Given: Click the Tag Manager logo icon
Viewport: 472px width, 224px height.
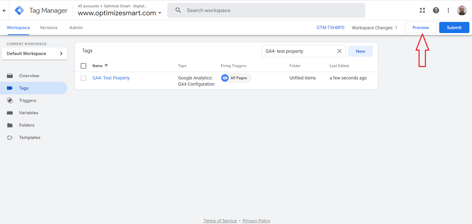Looking at the screenshot, I should pyautogui.click(x=19, y=10).
